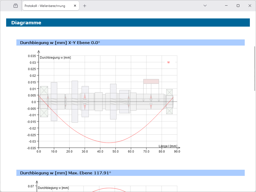This screenshot has height=192, width=256.
Task: Select the Protokoll - Wellenberechnung tab
Action: (x=46, y=6)
